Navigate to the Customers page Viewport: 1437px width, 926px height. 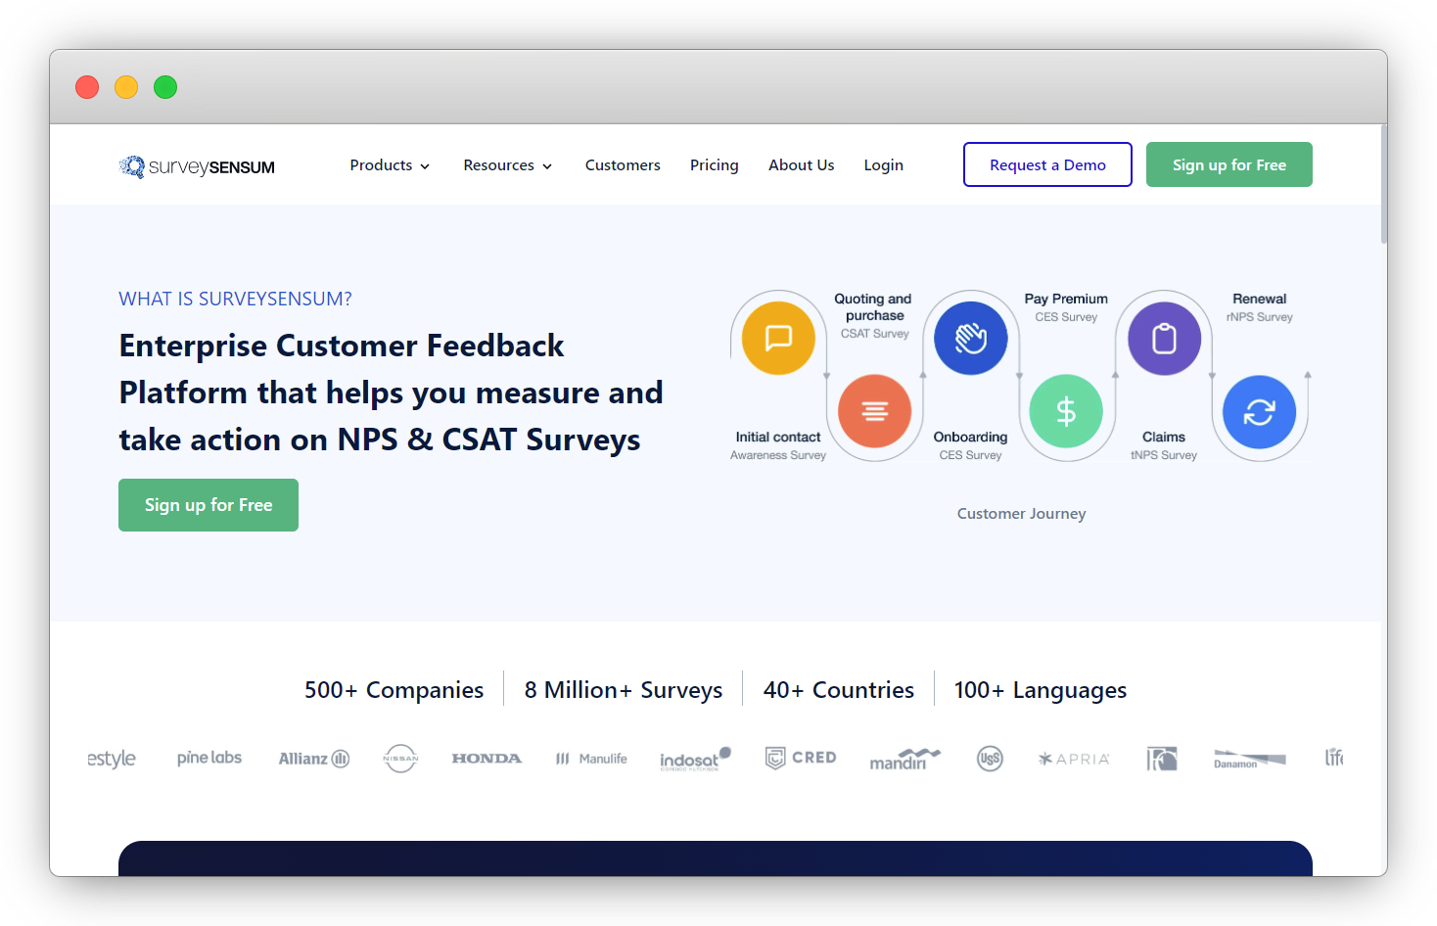click(x=623, y=164)
